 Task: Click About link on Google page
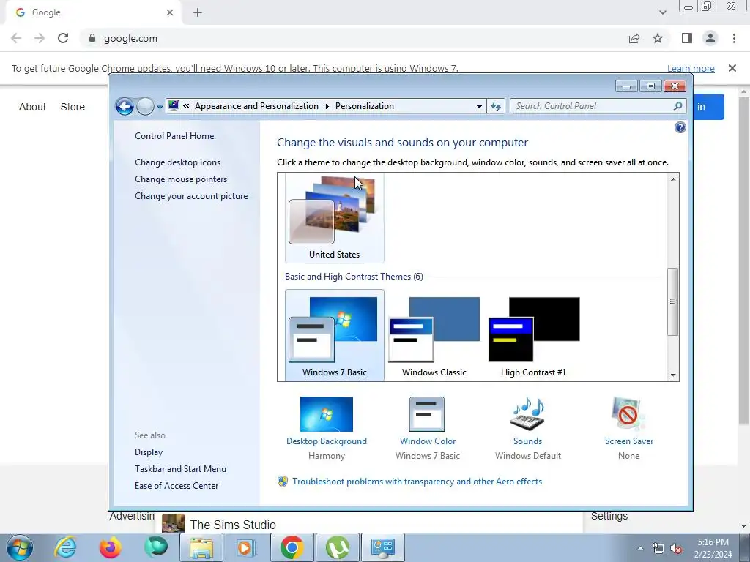pos(32,107)
